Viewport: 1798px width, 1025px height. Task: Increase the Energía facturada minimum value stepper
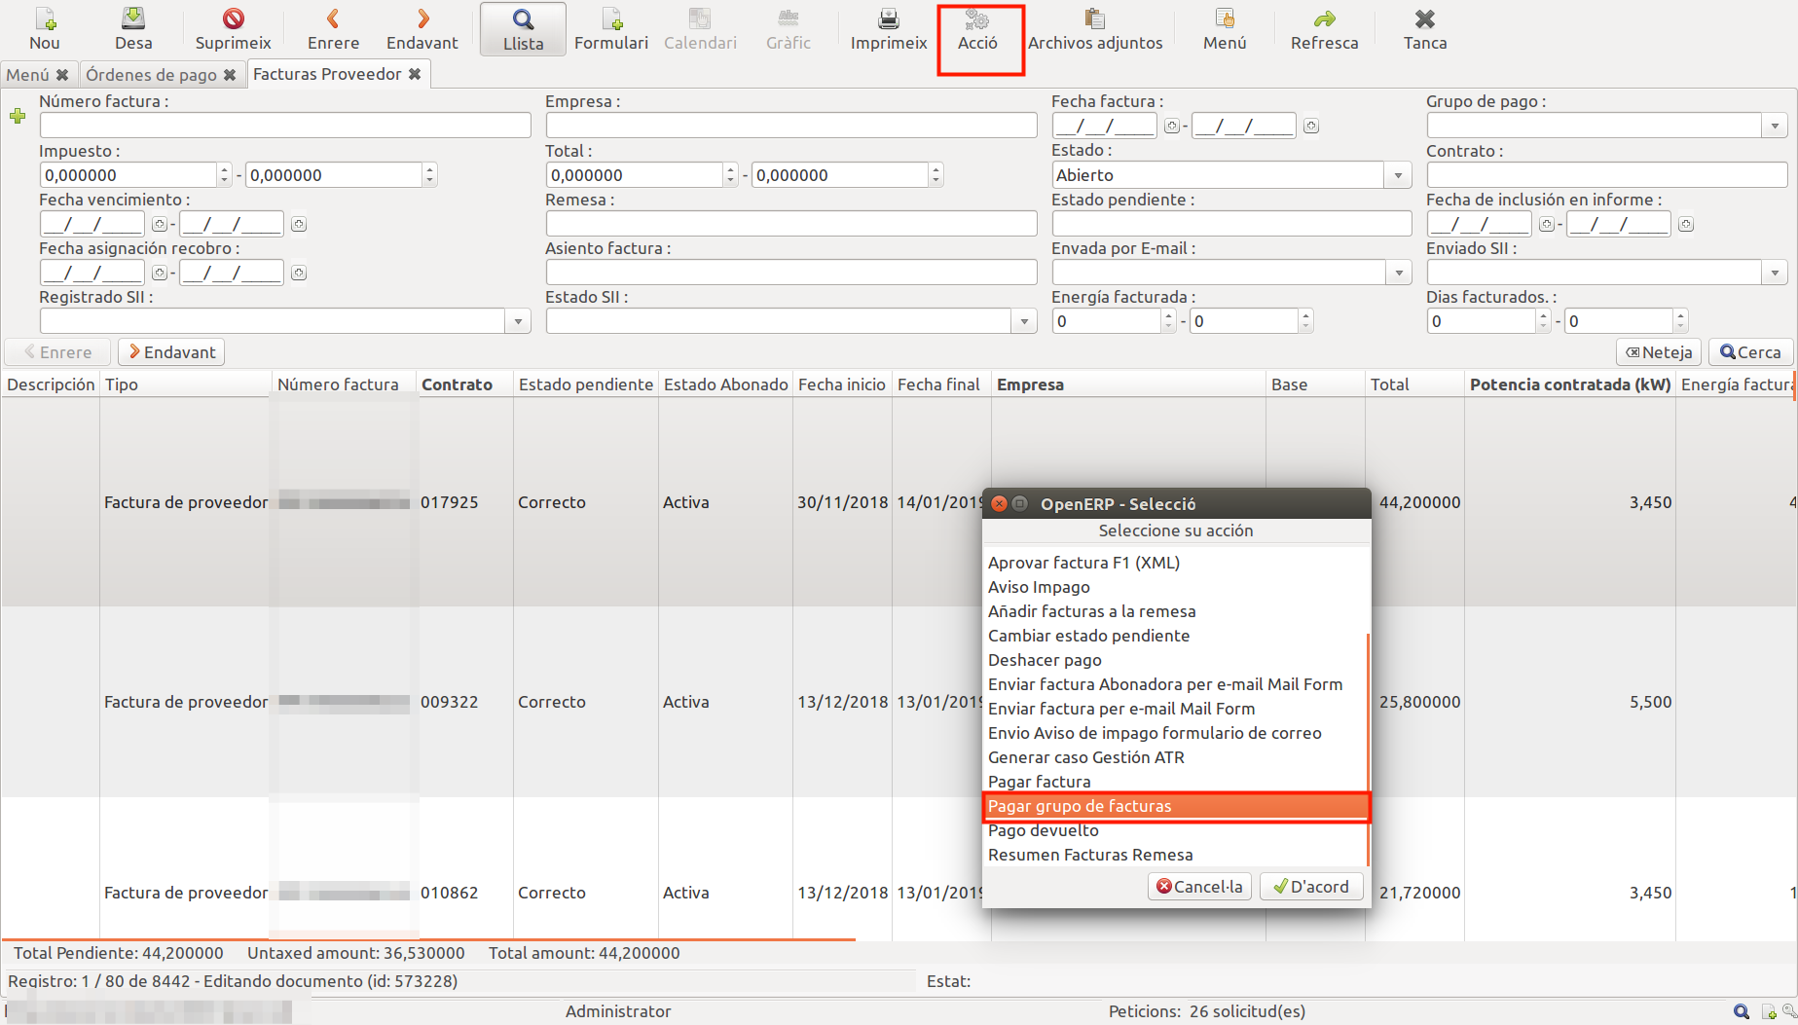tap(1169, 315)
